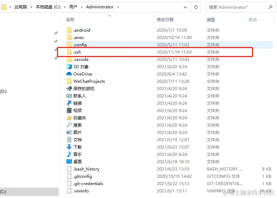Select the 3D 对象 cube icon
The image size is (277, 198).
point(69,66)
